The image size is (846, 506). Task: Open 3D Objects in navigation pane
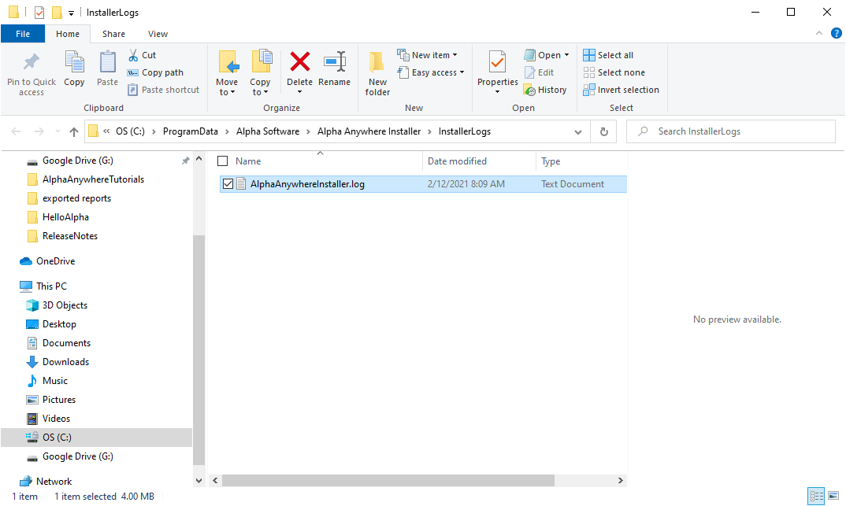coord(57,305)
